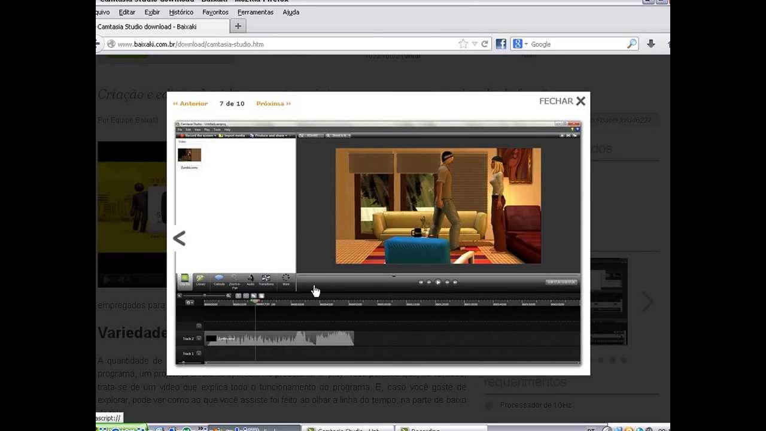
Task: Click the left arrow on the gallery image
Action: [x=179, y=238]
